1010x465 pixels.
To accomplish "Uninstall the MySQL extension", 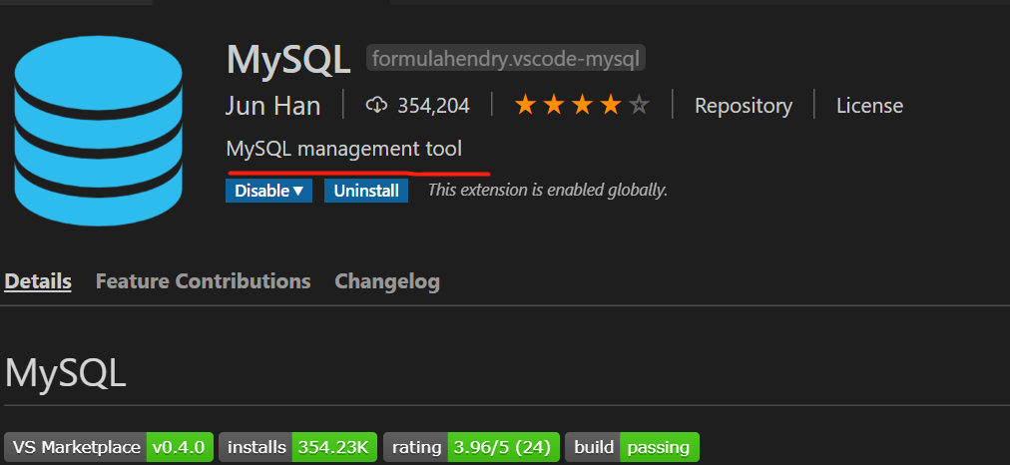I will (x=366, y=191).
